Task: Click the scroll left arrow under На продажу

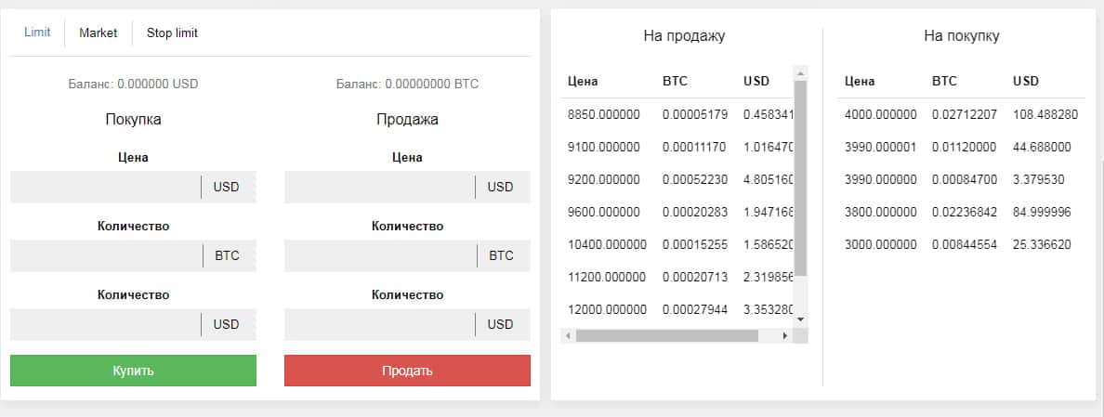Action: [567, 335]
